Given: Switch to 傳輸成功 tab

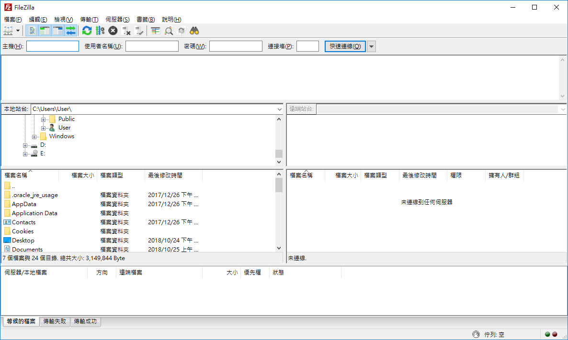Looking at the screenshot, I should [x=86, y=321].
